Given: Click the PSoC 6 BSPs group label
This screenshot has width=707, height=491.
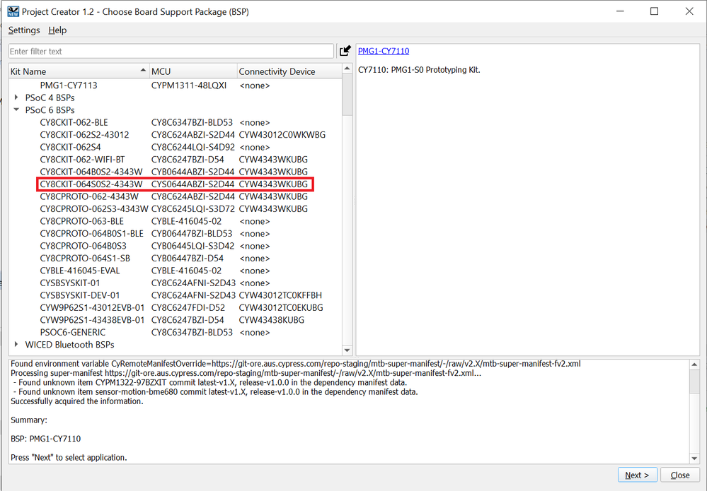Looking at the screenshot, I should click(50, 110).
